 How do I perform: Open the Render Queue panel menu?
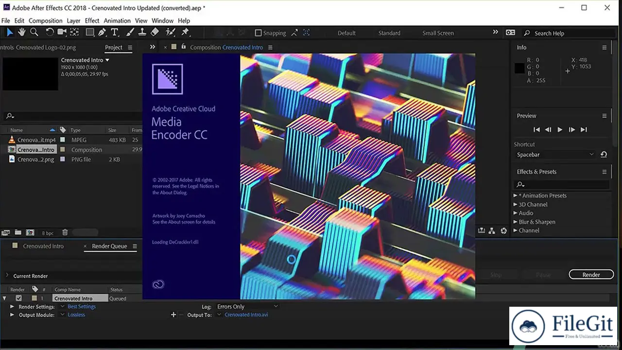[135, 246]
